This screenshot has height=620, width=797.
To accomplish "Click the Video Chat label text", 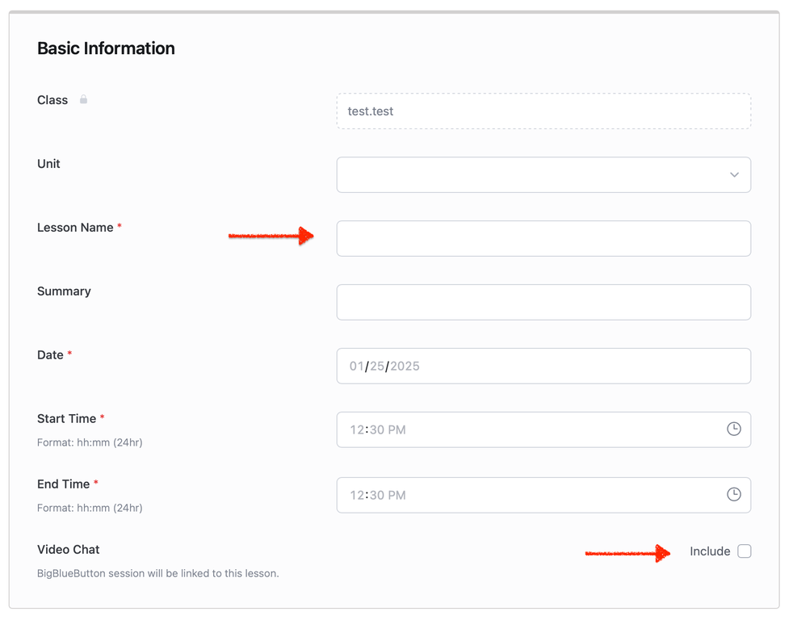I will click(69, 550).
